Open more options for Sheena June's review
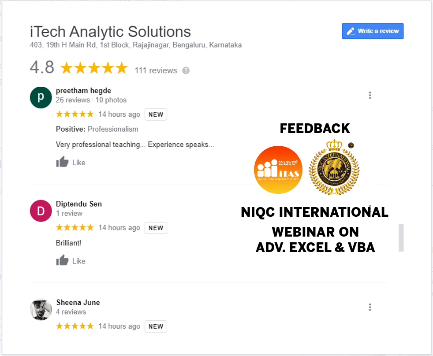Viewport: 433px width, 356px height. click(370, 307)
